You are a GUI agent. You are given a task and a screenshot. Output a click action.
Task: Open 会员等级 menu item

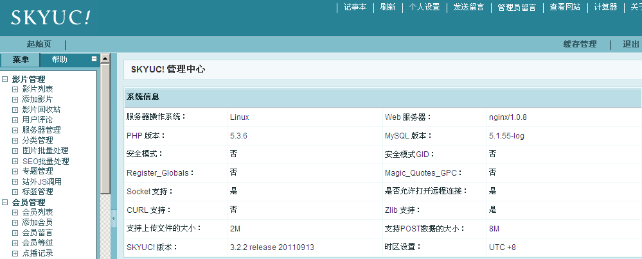coord(37,243)
